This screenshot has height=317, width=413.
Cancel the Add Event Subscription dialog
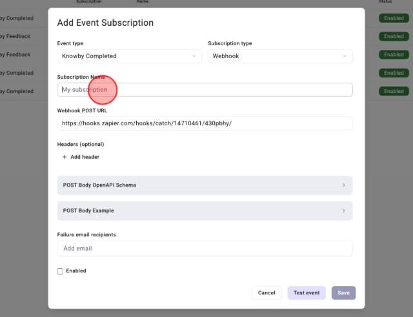tap(267, 293)
